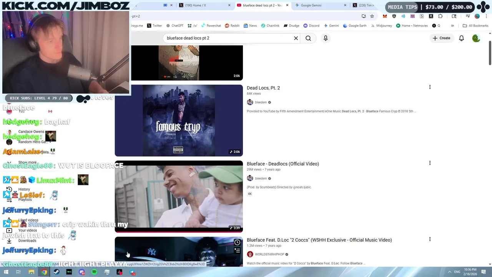Open the Chrome profile avatar
The height and width of the screenshot is (277, 492).
(477, 16)
